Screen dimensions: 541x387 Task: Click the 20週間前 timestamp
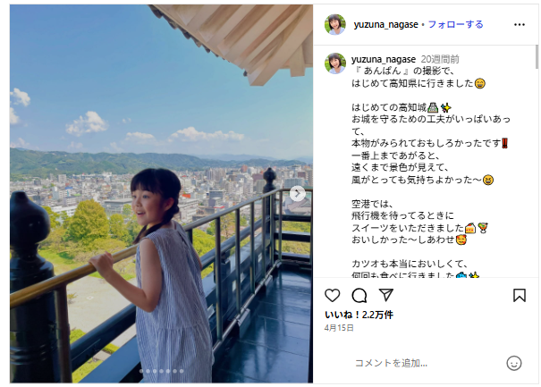(x=440, y=59)
